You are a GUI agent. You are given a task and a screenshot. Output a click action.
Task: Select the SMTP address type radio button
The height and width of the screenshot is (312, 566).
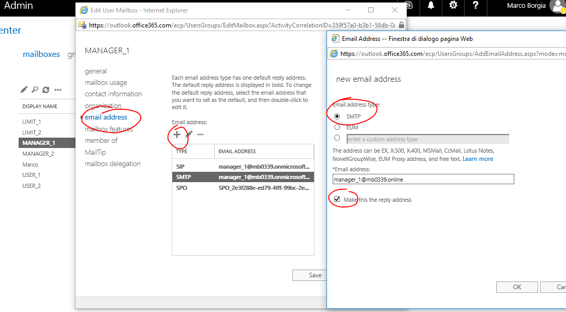click(337, 116)
